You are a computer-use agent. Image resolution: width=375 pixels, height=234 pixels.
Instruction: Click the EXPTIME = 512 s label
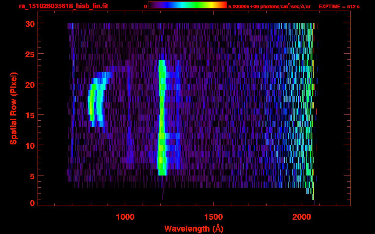(339, 6)
